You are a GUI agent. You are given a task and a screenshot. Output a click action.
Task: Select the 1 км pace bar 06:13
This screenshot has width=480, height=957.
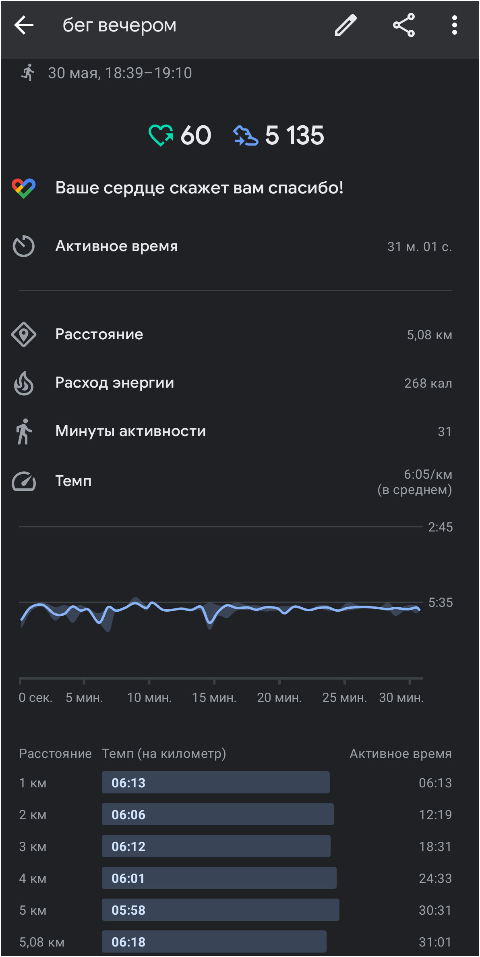click(x=216, y=783)
